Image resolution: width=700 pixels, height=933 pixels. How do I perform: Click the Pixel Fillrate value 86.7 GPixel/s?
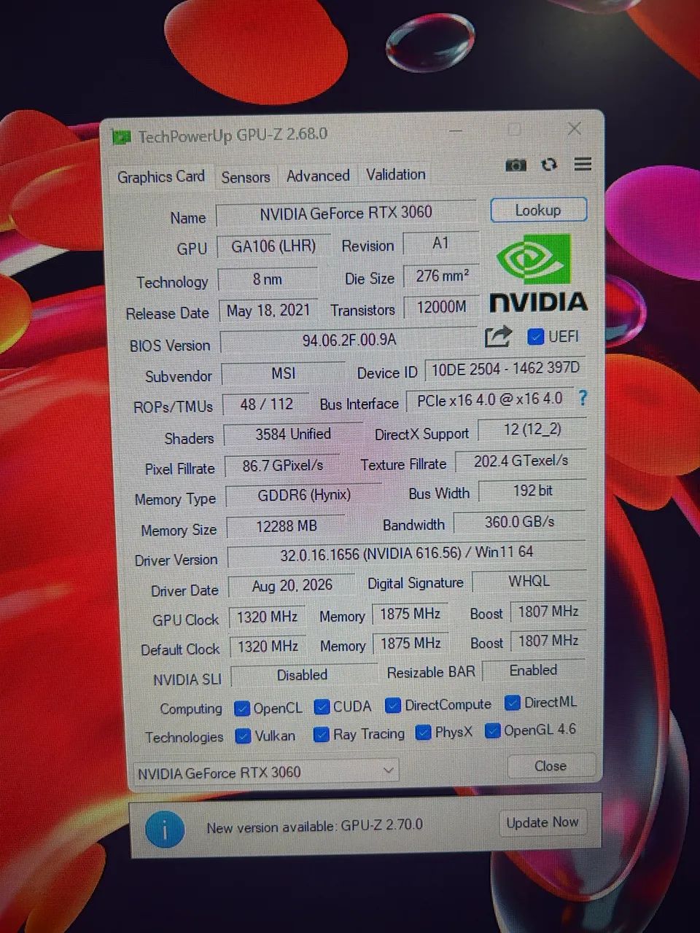(x=283, y=466)
